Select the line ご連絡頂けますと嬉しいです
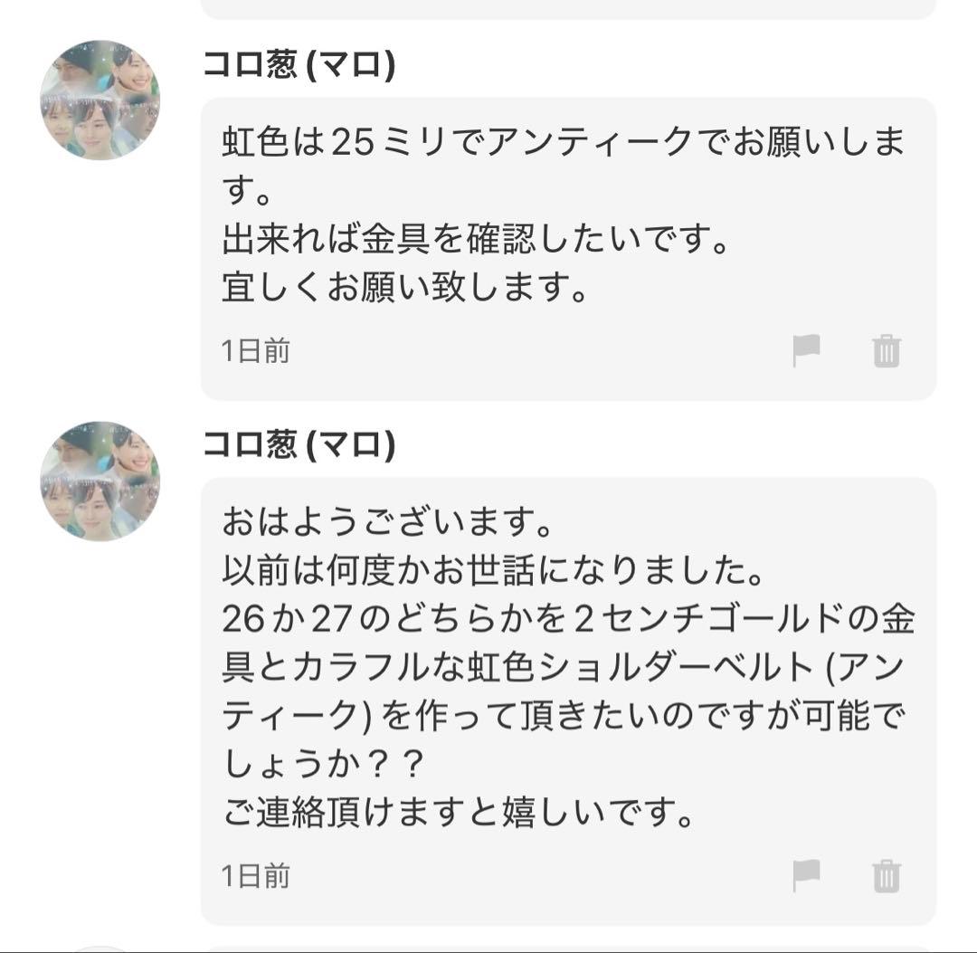977x953 pixels. coord(458,812)
